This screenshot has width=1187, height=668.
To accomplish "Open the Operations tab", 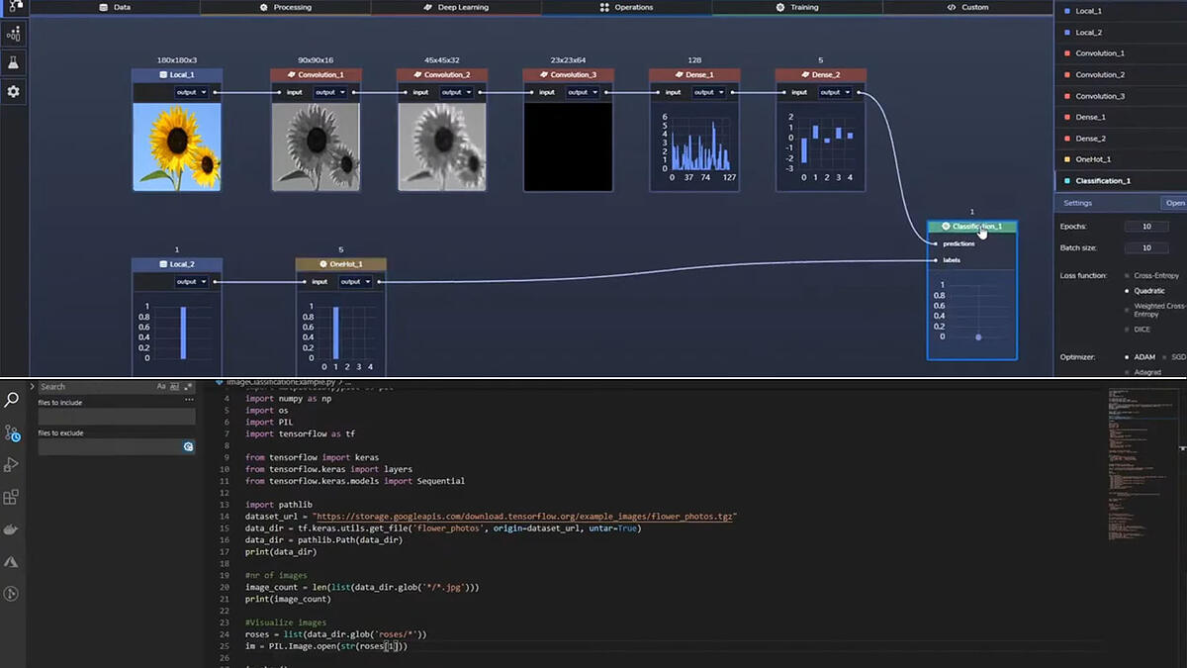I will click(x=626, y=7).
